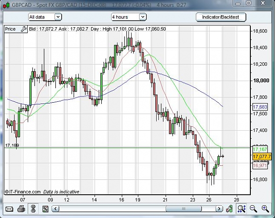Screen dimensions: 275x218
Task: Click the IT-Finance.com copyright text
Action: click(x=23, y=192)
